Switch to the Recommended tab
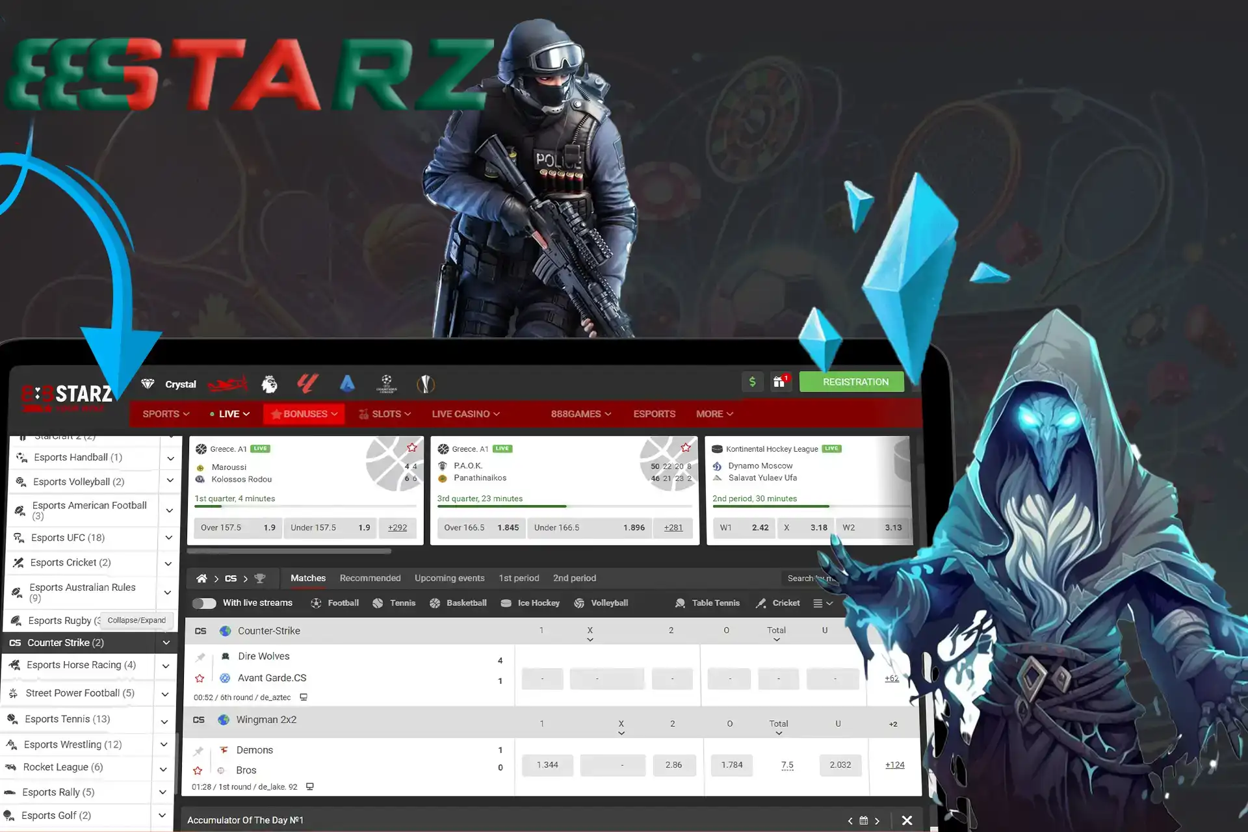 pyautogui.click(x=369, y=578)
